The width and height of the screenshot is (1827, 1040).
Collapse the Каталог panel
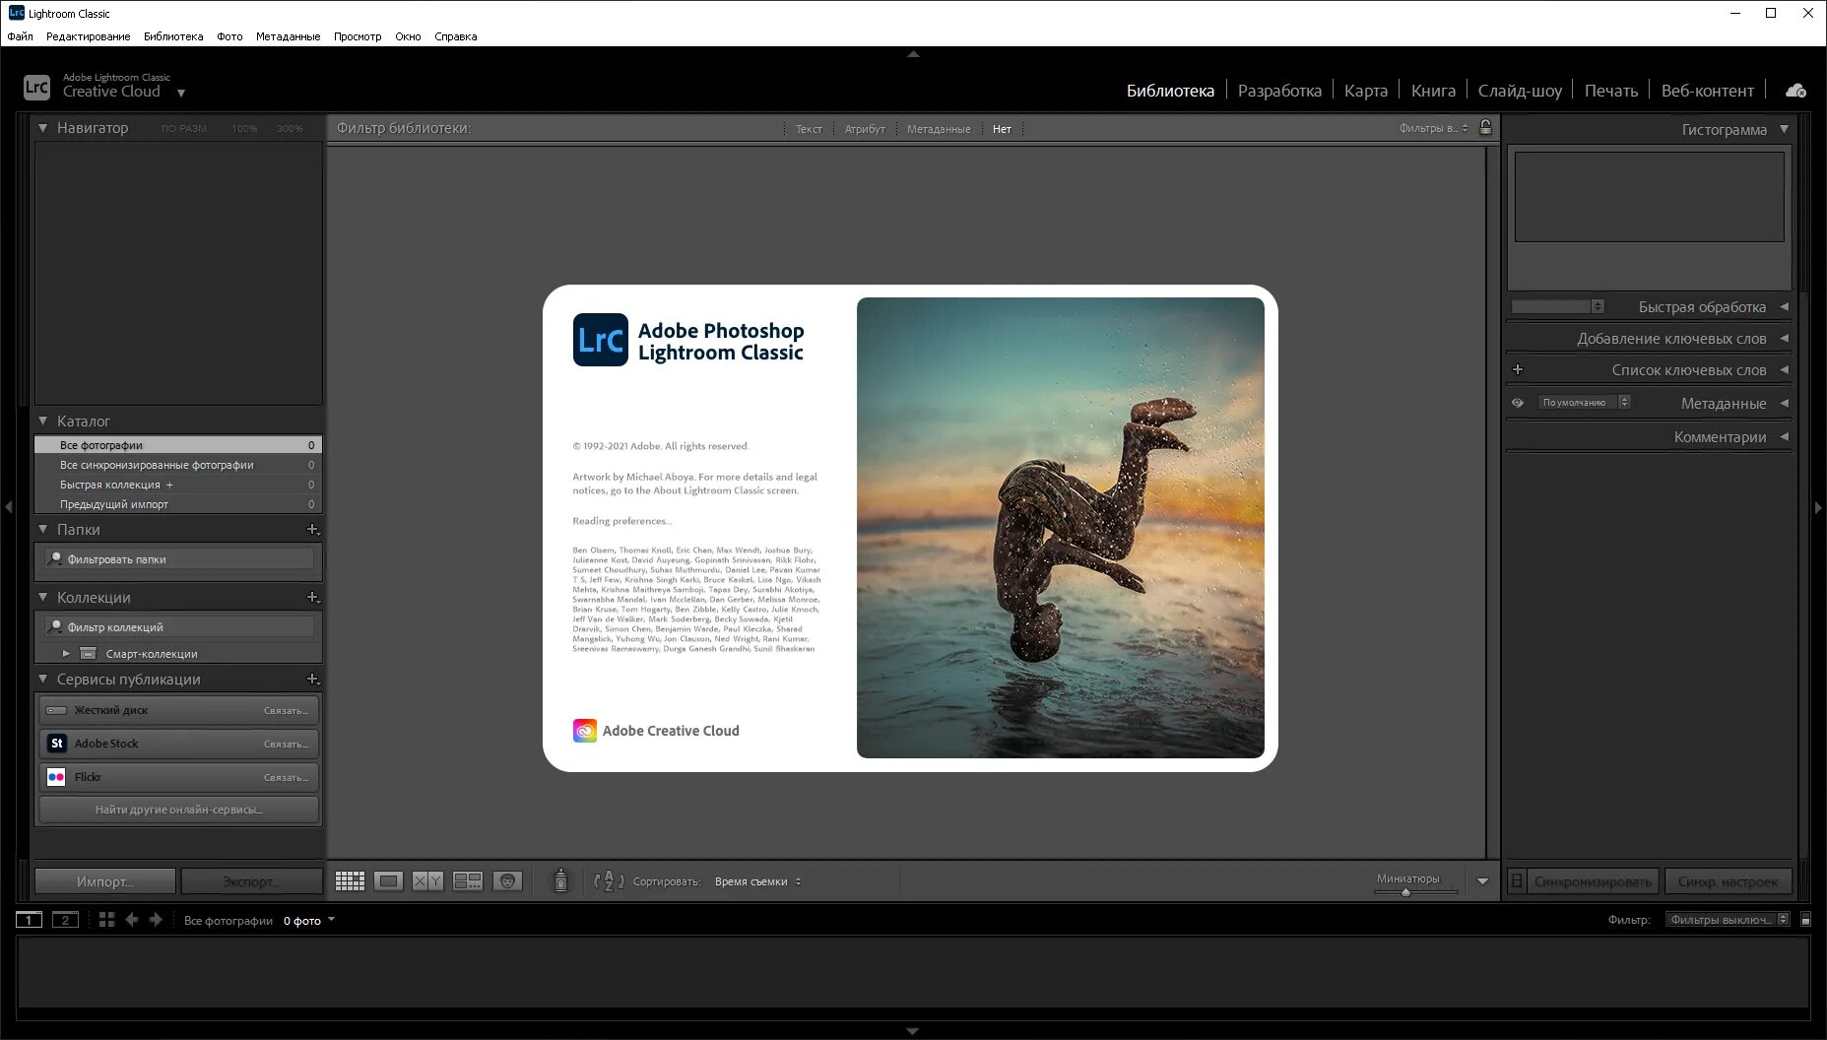pyautogui.click(x=42, y=422)
